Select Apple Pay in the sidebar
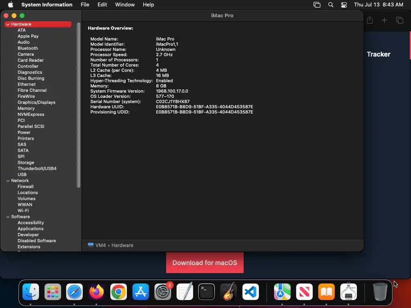This screenshot has width=411, height=308. click(28, 36)
